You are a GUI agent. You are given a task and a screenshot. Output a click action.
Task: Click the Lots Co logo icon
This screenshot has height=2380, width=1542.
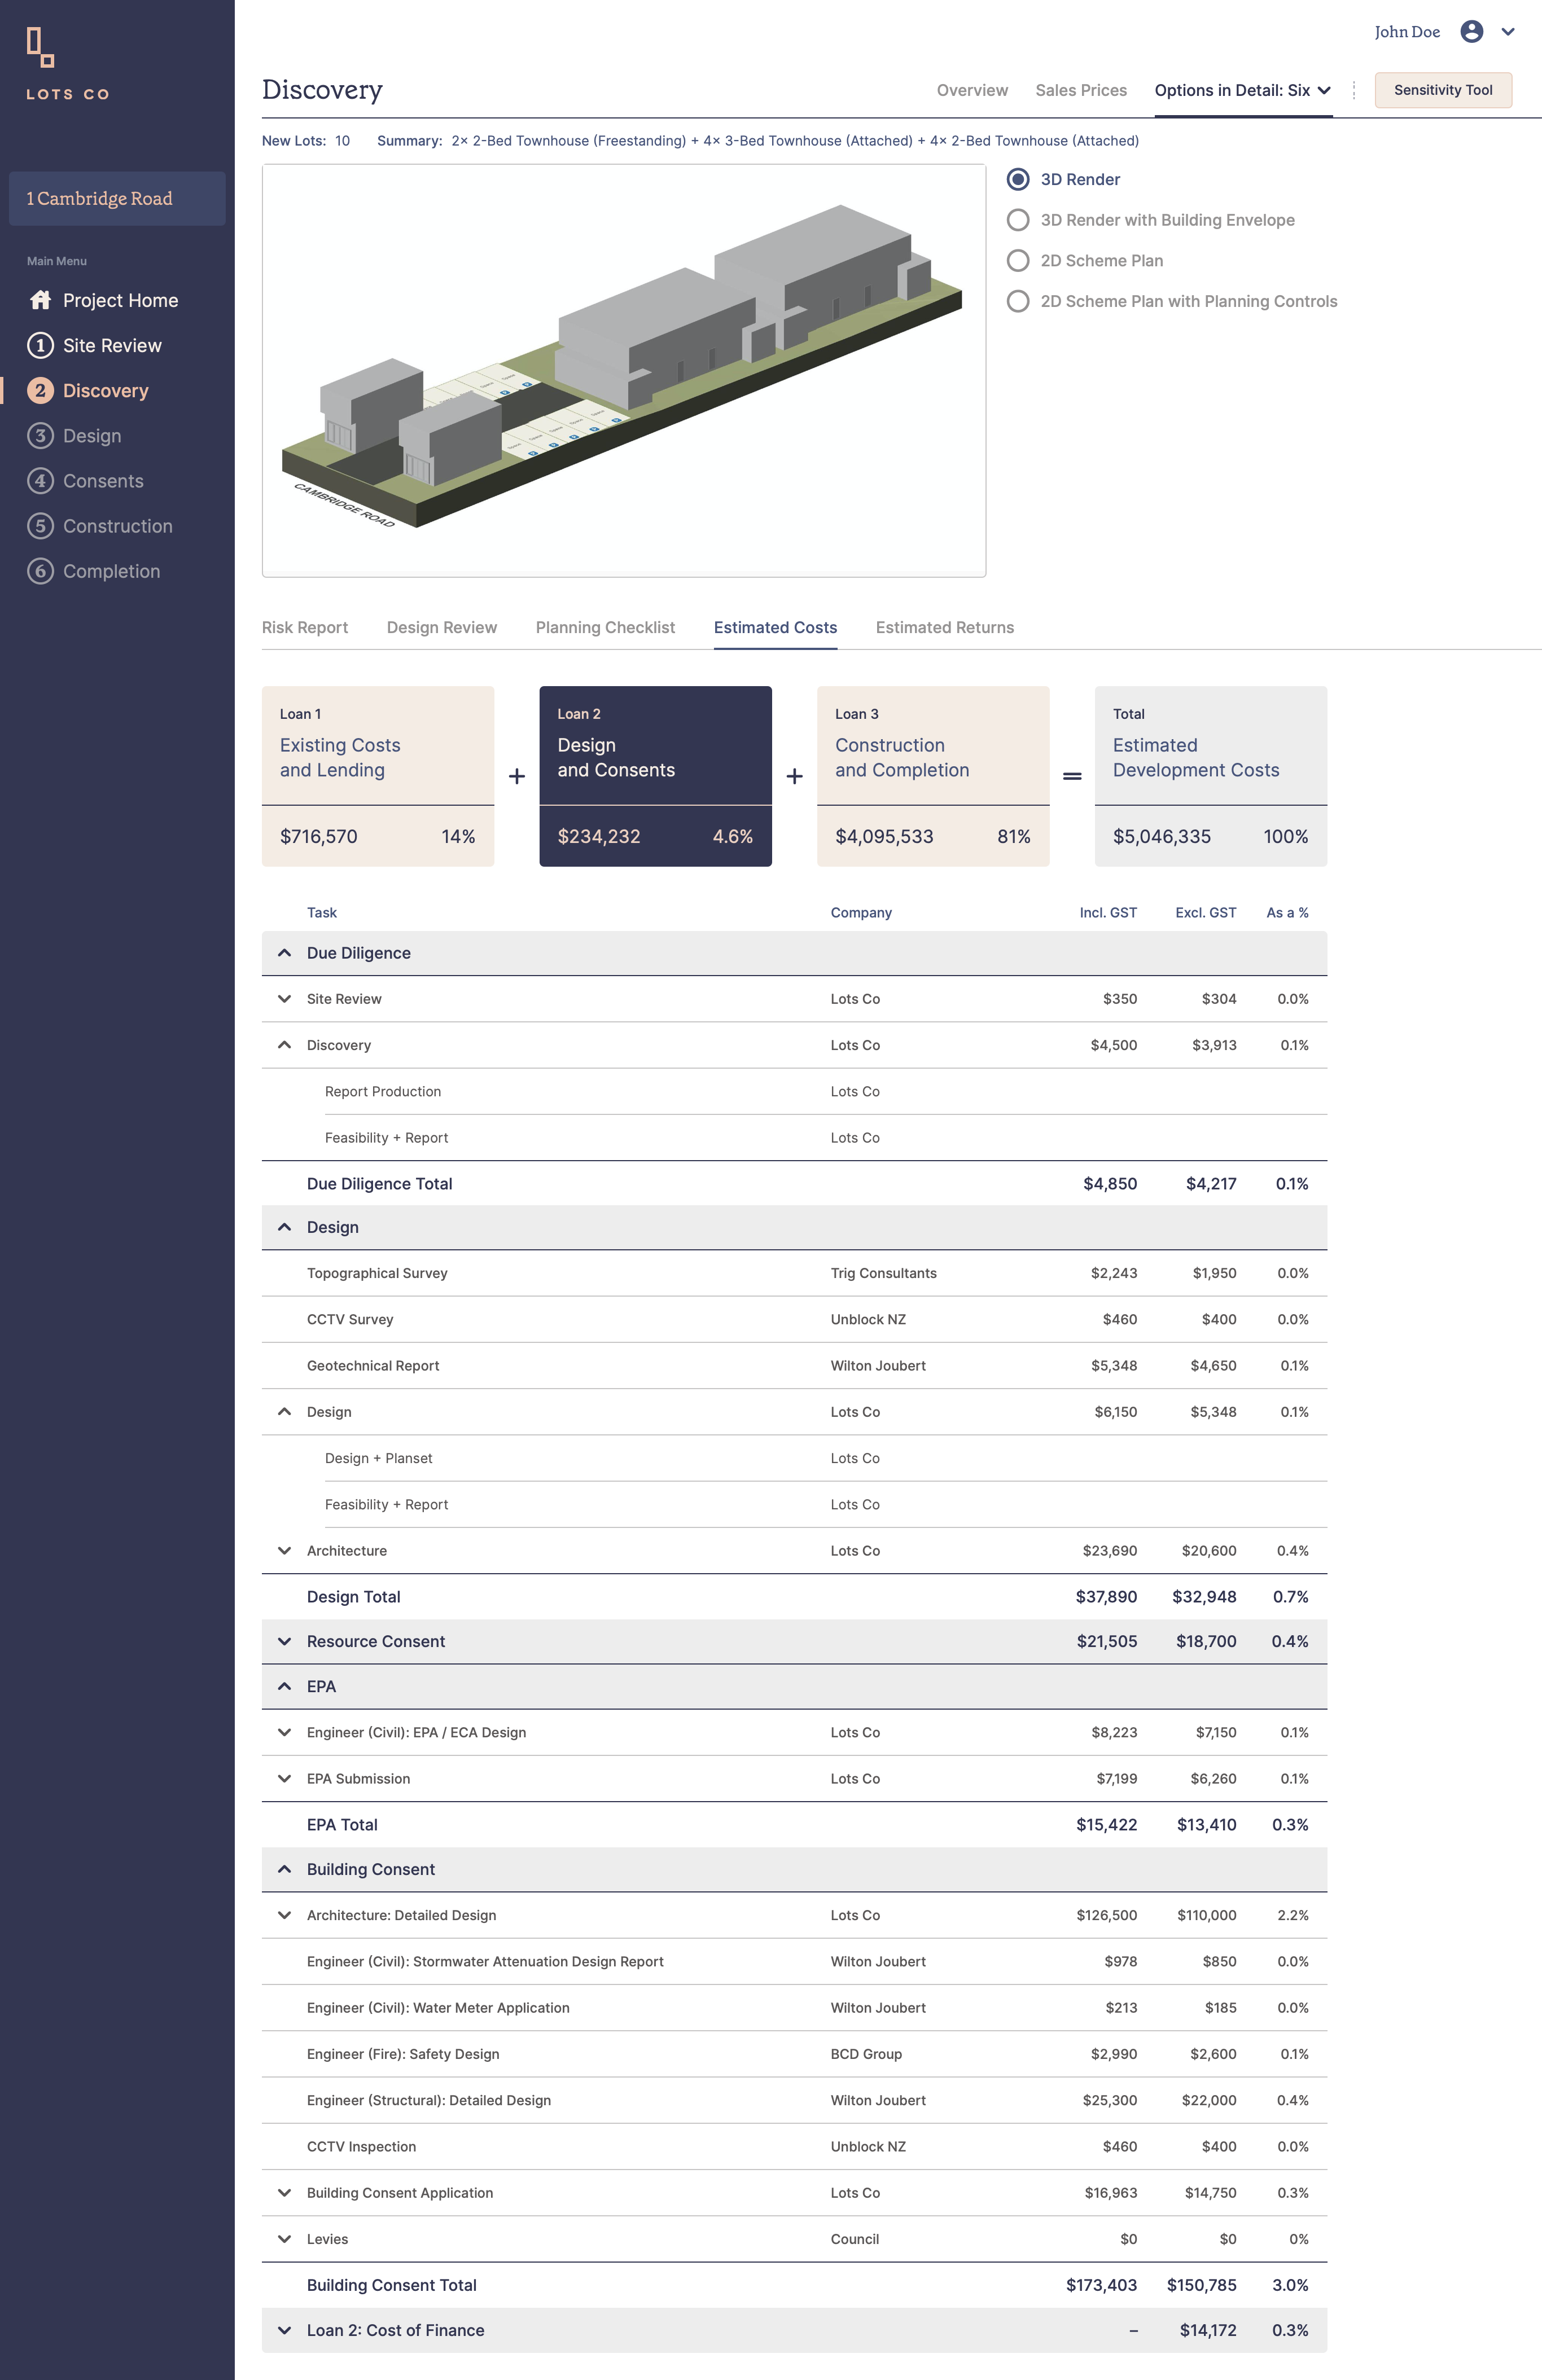click(x=40, y=47)
